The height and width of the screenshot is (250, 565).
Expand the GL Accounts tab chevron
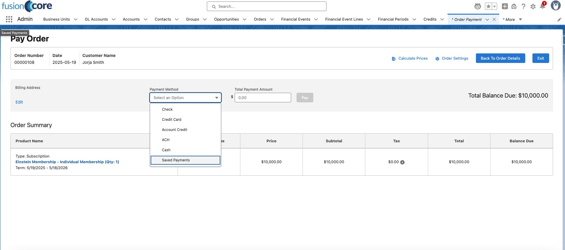[114, 19]
